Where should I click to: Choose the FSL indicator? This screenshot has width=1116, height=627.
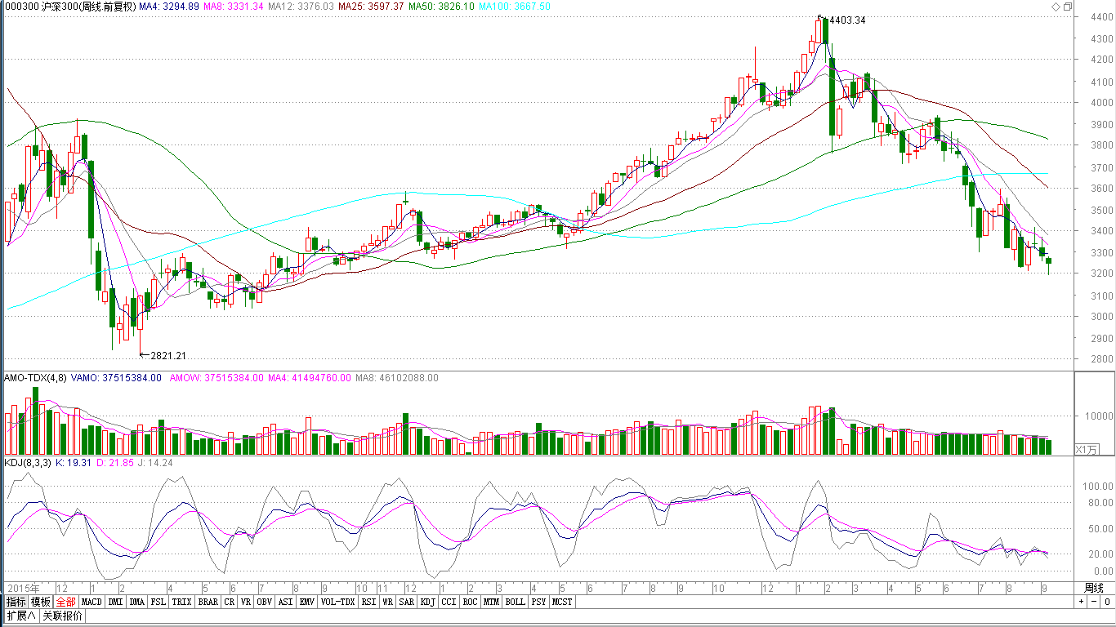[158, 602]
